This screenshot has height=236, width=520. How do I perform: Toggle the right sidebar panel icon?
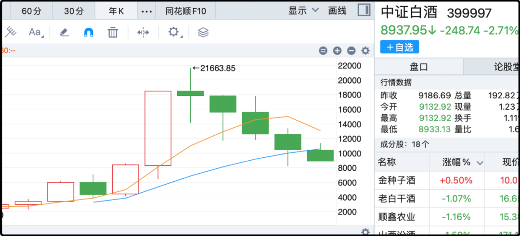[x=364, y=10]
